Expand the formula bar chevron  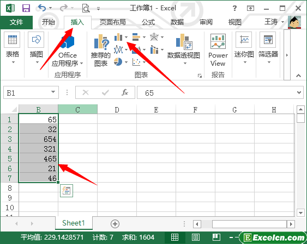[x=299, y=92]
